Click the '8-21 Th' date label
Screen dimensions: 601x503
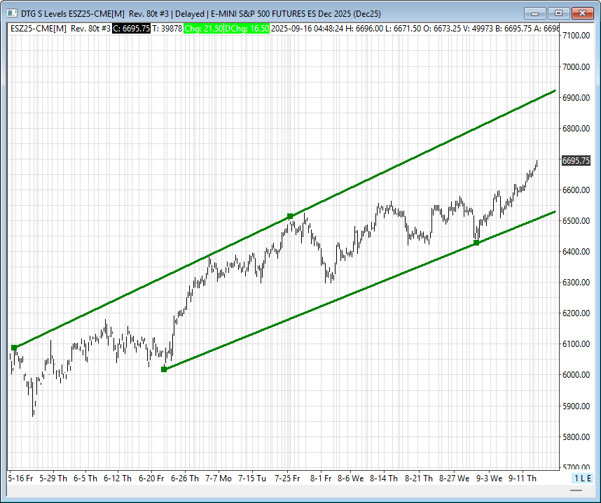tap(419, 478)
